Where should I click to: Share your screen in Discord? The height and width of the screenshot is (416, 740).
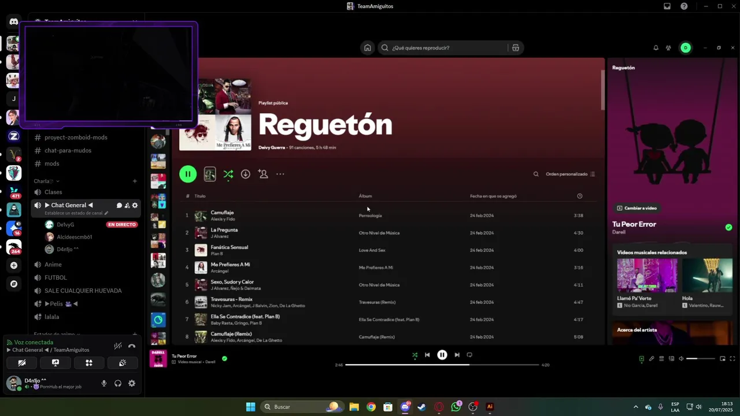pyautogui.click(x=55, y=363)
